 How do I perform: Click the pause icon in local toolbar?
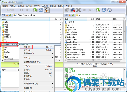pos(21,10)
